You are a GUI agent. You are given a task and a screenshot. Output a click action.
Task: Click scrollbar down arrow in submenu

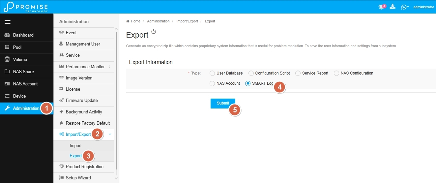click(x=116, y=178)
